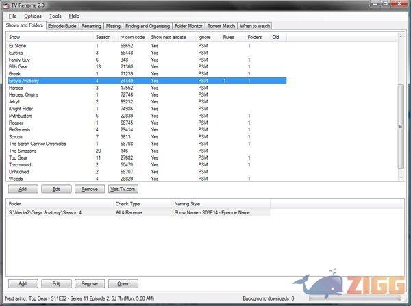
Task: Switch to the Renaming tab
Action: (x=91, y=26)
